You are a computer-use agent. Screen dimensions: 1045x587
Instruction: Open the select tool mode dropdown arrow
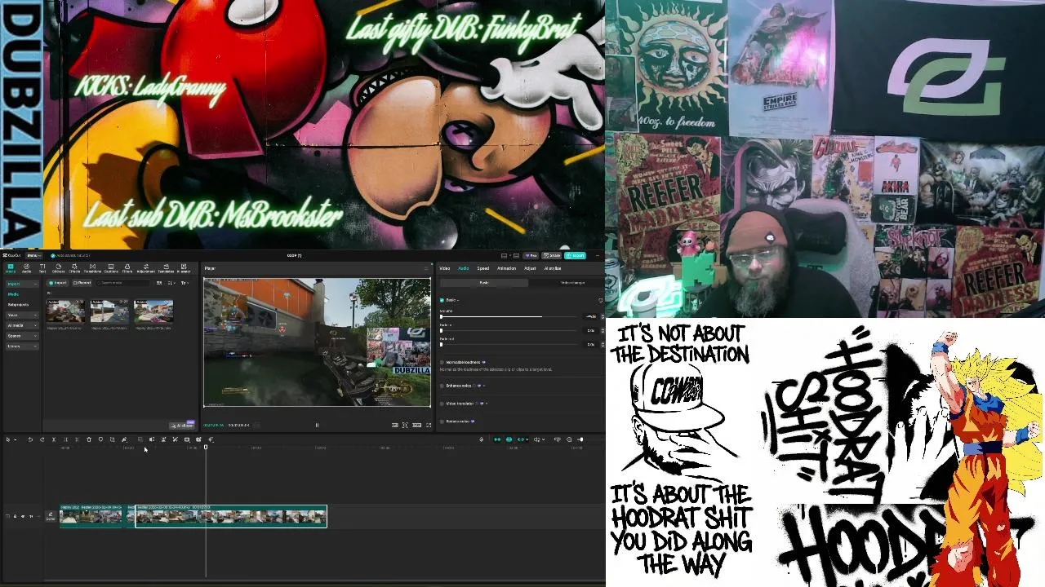16,439
